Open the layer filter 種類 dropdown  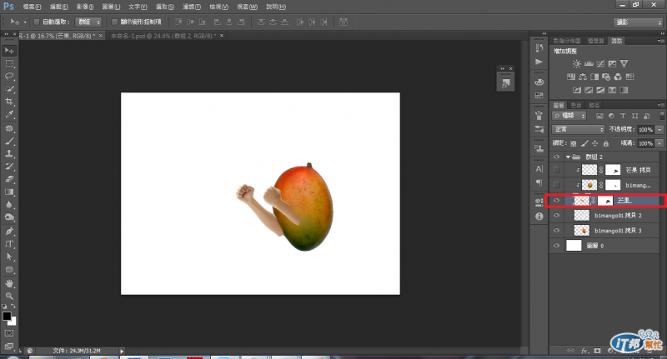point(569,116)
